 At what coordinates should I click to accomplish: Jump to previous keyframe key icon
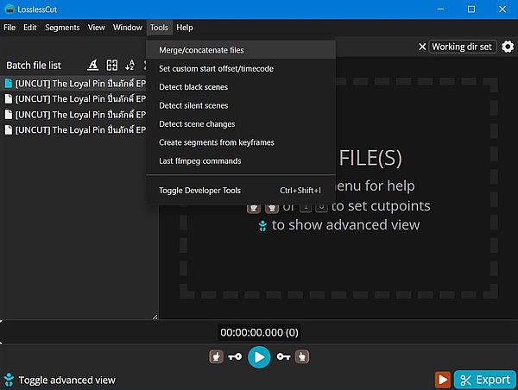coord(235,356)
